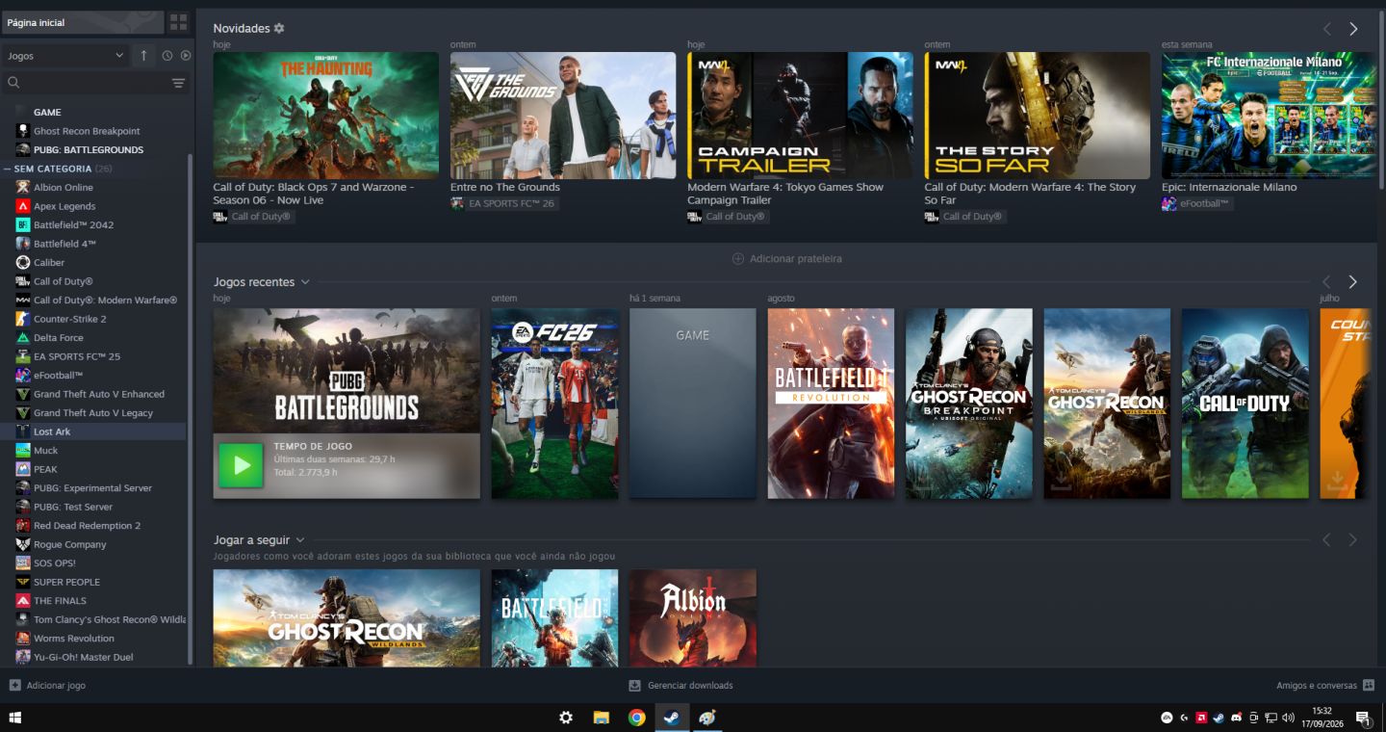
Task: Select Página inicial tab
Action: [x=83, y=22]
